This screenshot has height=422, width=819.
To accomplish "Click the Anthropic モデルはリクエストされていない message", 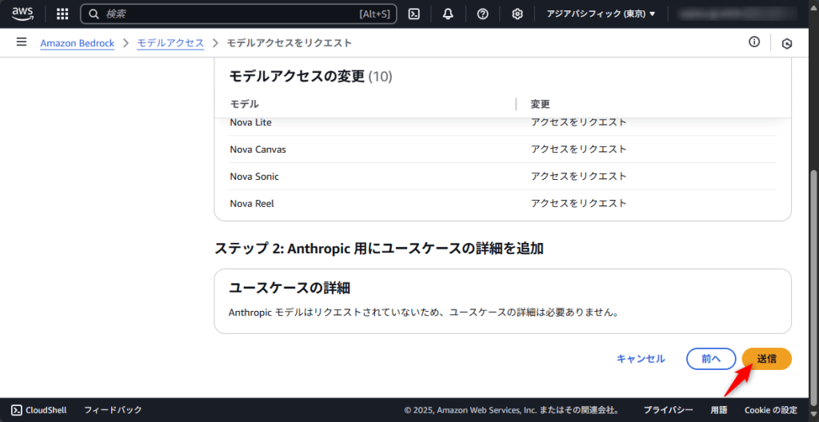I will (x=424, y=313).
